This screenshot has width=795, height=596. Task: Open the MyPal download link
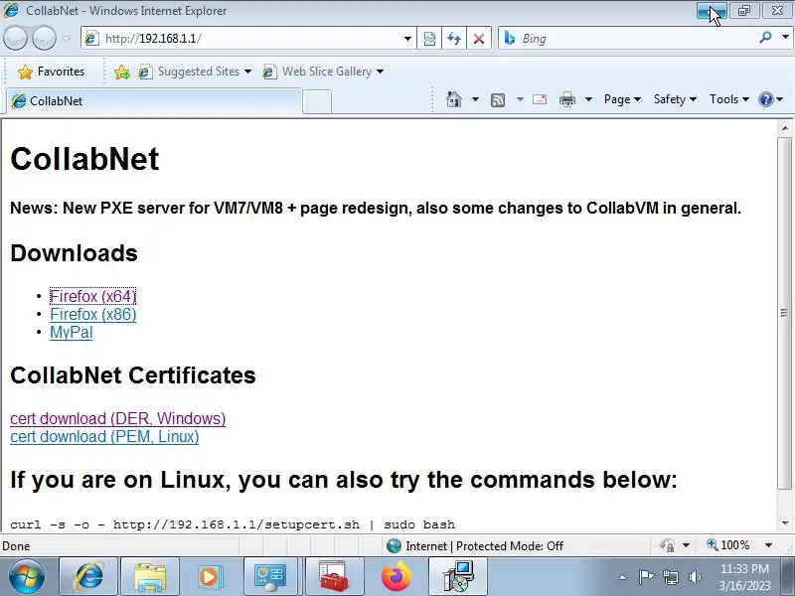tap(71, 333)
